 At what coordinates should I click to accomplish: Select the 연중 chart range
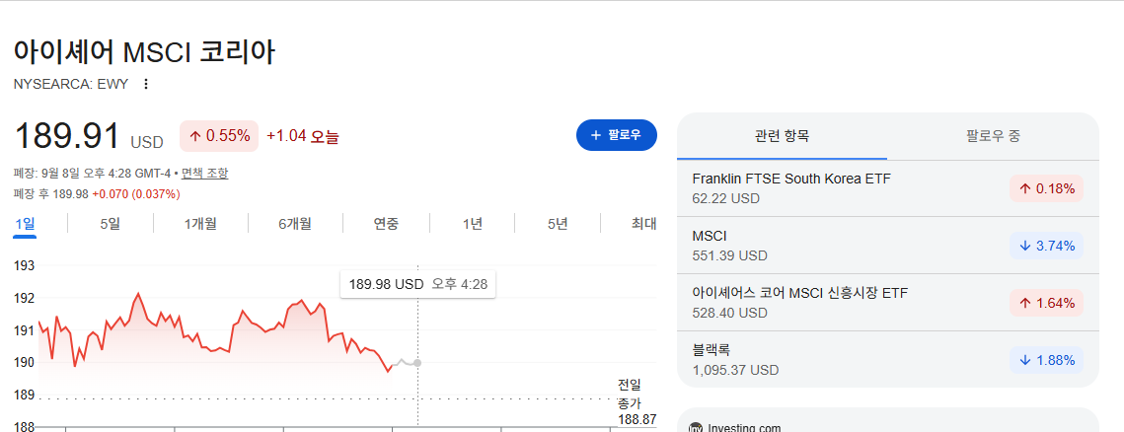click(387, 224)
